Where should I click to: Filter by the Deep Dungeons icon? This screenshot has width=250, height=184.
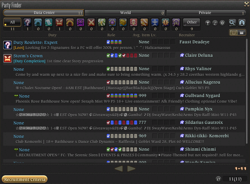(x=155, y=22)
